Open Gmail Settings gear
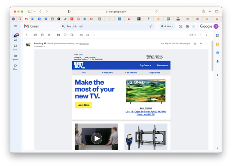232x166 pixels. (x=187, y=27)
